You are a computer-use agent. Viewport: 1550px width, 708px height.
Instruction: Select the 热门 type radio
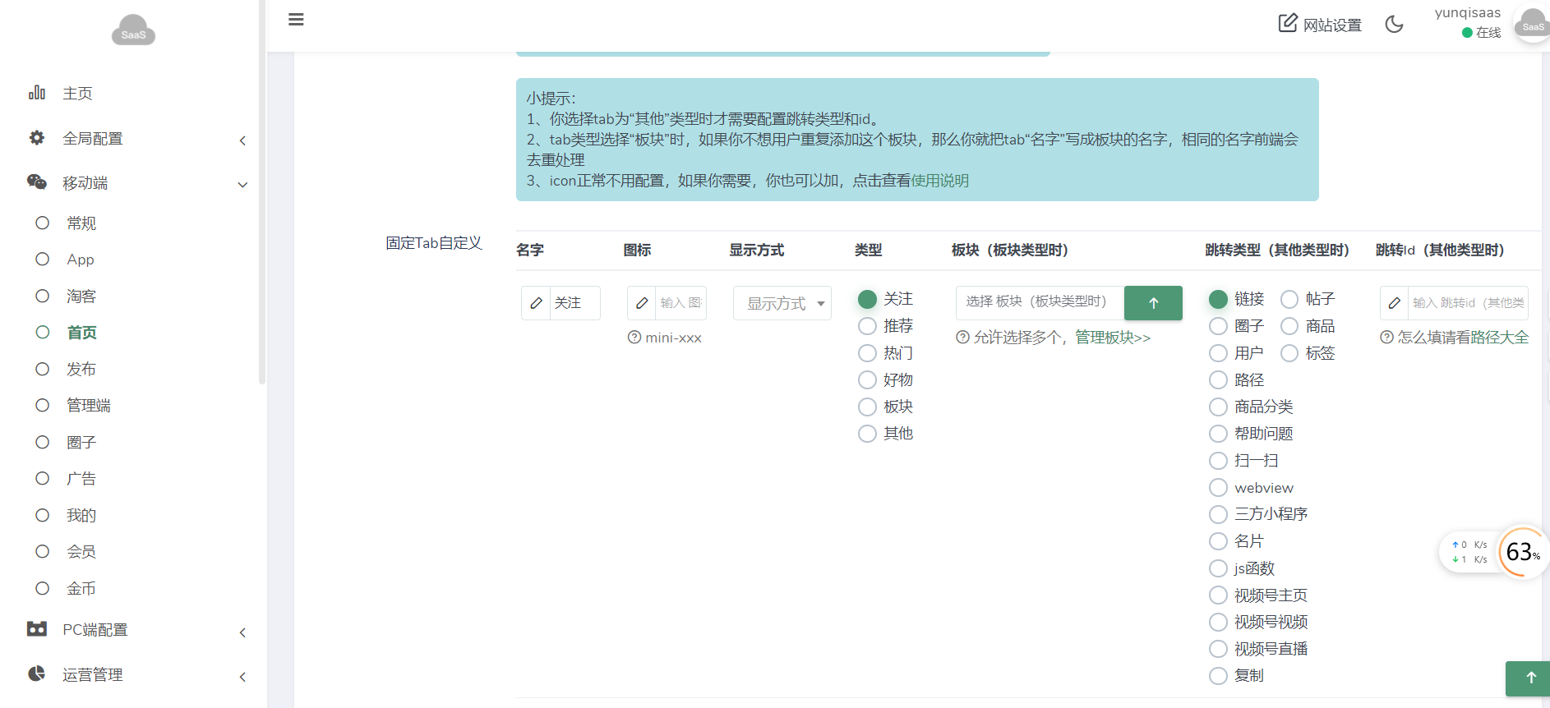tap(867, 353)
